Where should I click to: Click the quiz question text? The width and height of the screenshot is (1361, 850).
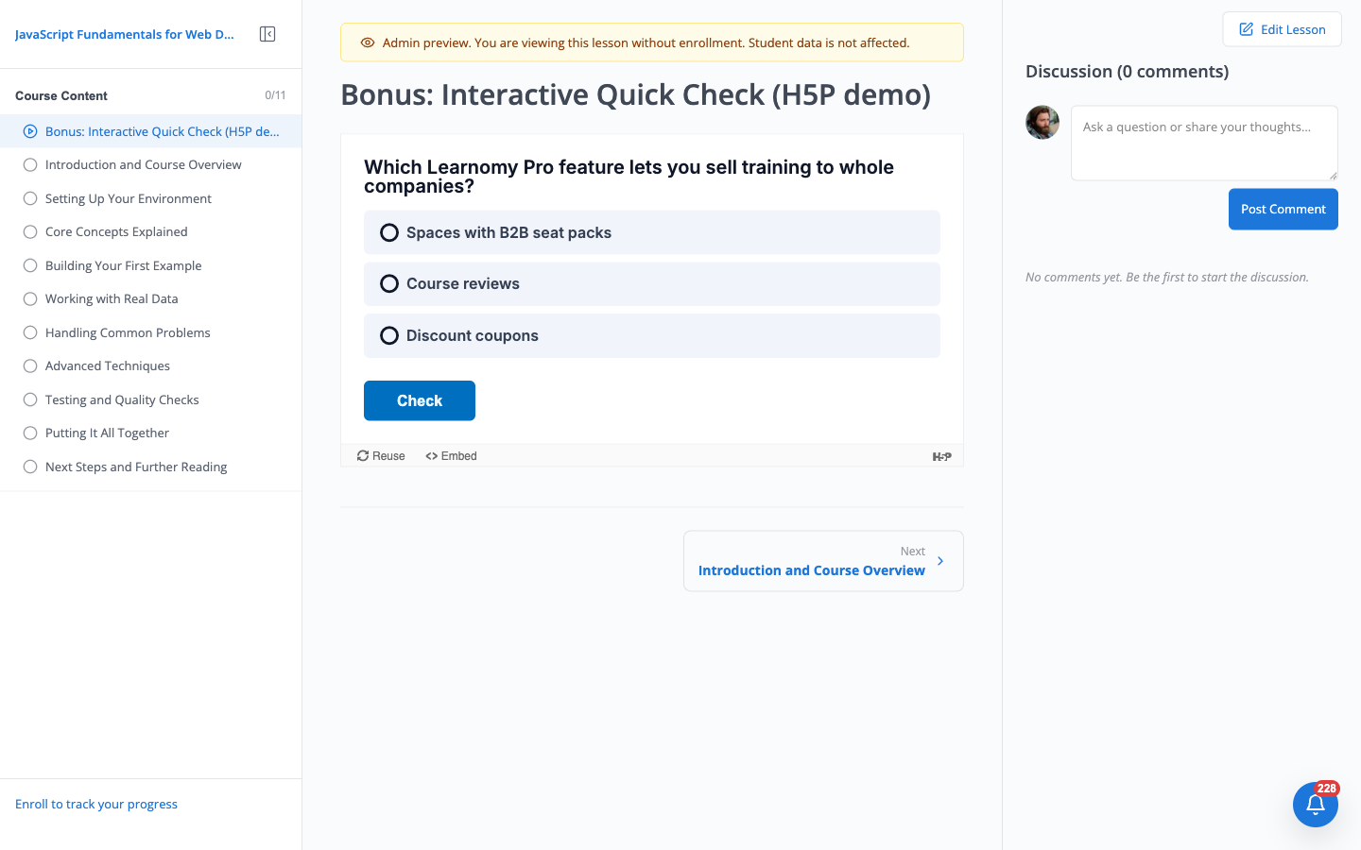click(629, 177)
